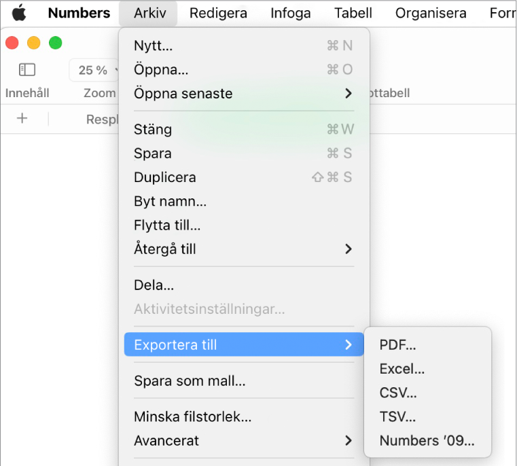Viewport: 517px width, 466px height.
Task: Select Duplicera in the Arkiv menu
Action: (x=244, y=177)
